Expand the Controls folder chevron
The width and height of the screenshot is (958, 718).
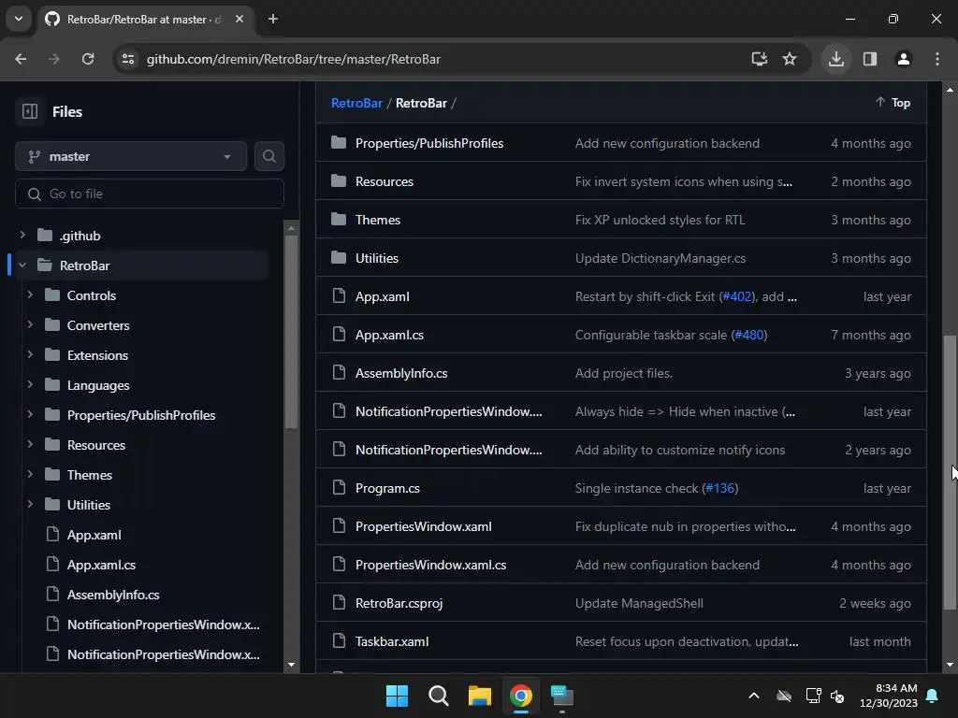30,294
